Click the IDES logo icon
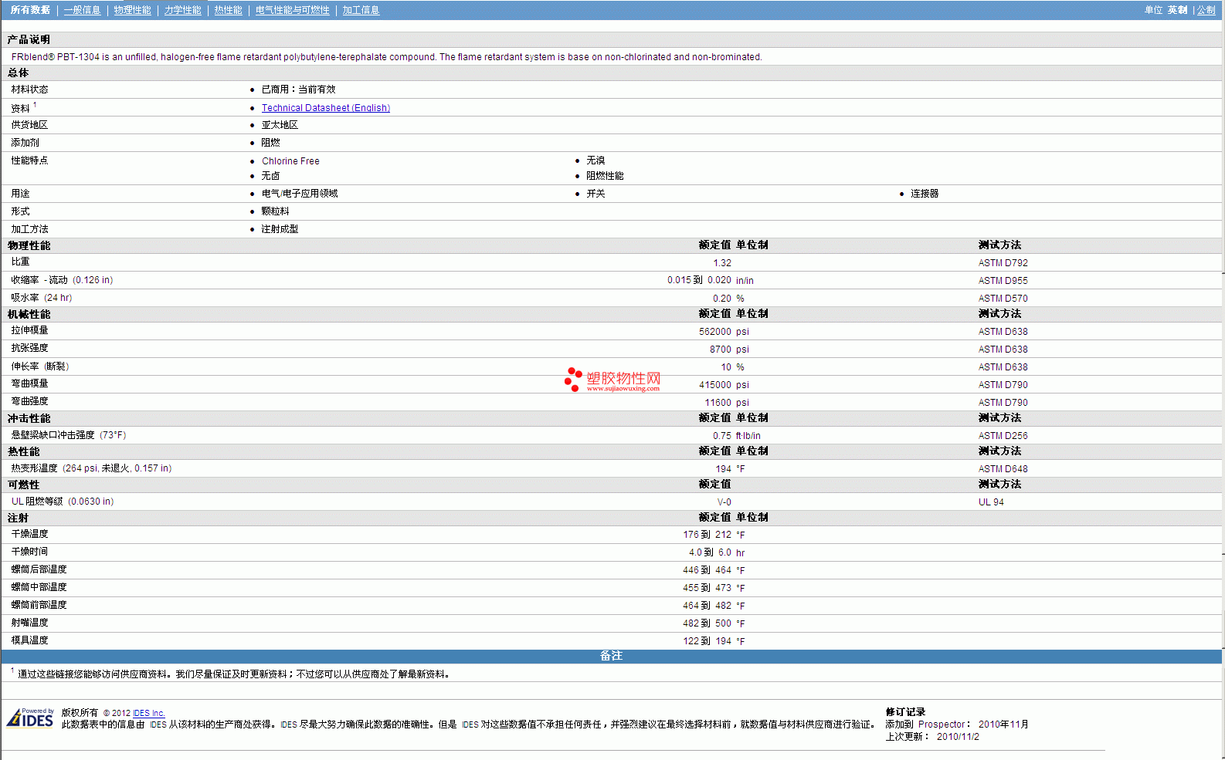This screenshot has width=1225, height=760. [30, 718]
